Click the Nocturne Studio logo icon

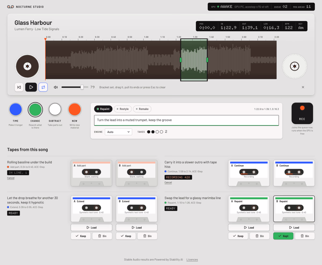click(x=10, y=7)
